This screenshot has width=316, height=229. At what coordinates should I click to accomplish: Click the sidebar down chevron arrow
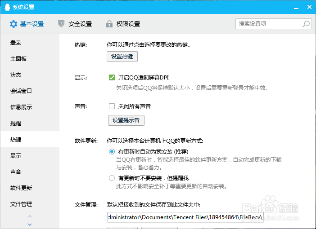tap(30, 225)
